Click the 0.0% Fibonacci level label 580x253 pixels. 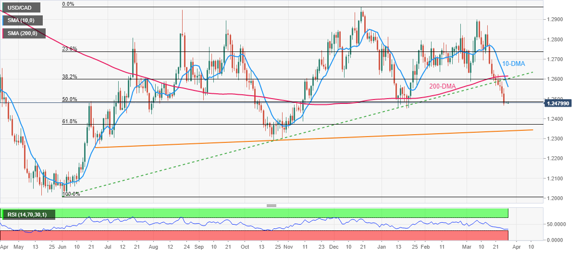tap(68, 4)
